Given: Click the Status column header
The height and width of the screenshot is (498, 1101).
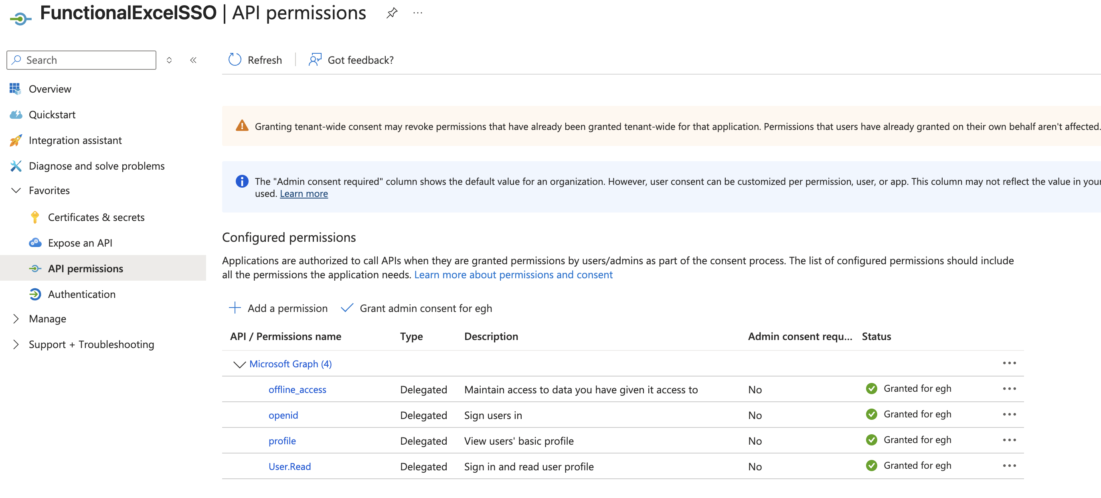Looking at the screenshot, I should tap(876, 336).
